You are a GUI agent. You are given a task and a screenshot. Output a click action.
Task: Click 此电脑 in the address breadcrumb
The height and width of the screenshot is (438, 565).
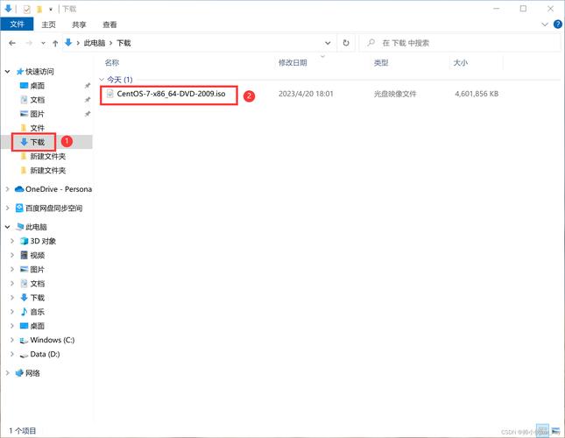click(95, 43)
